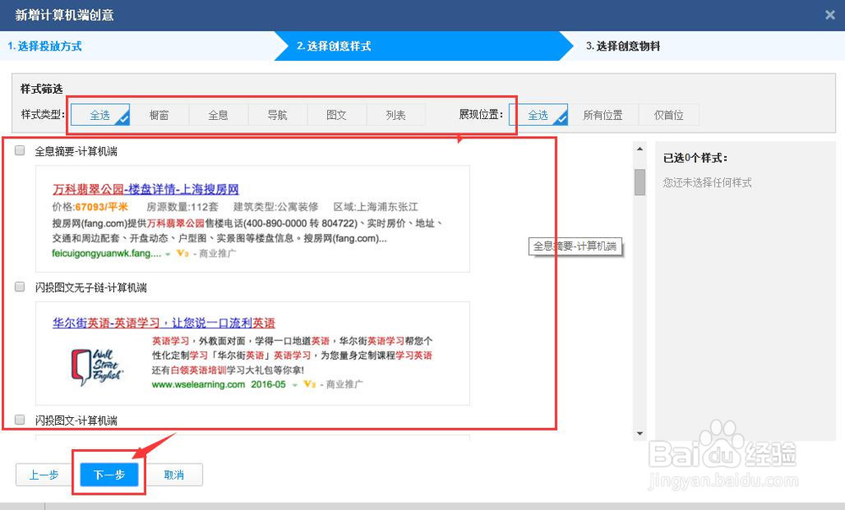845x510 pixels.
Task: Switch to step 1.选择投放方式
Action: click(44, 47)
